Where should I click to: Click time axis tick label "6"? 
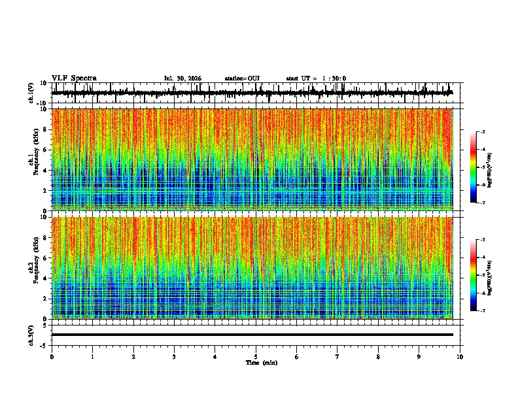[x=296, y=357]
